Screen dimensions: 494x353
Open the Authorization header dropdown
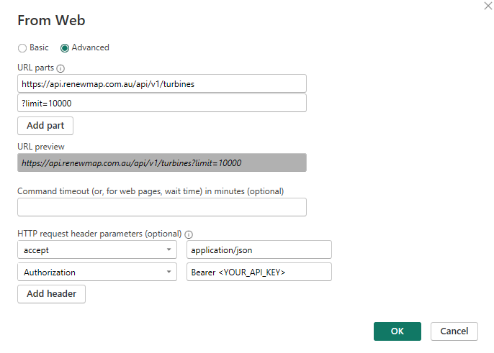(97, 272)
